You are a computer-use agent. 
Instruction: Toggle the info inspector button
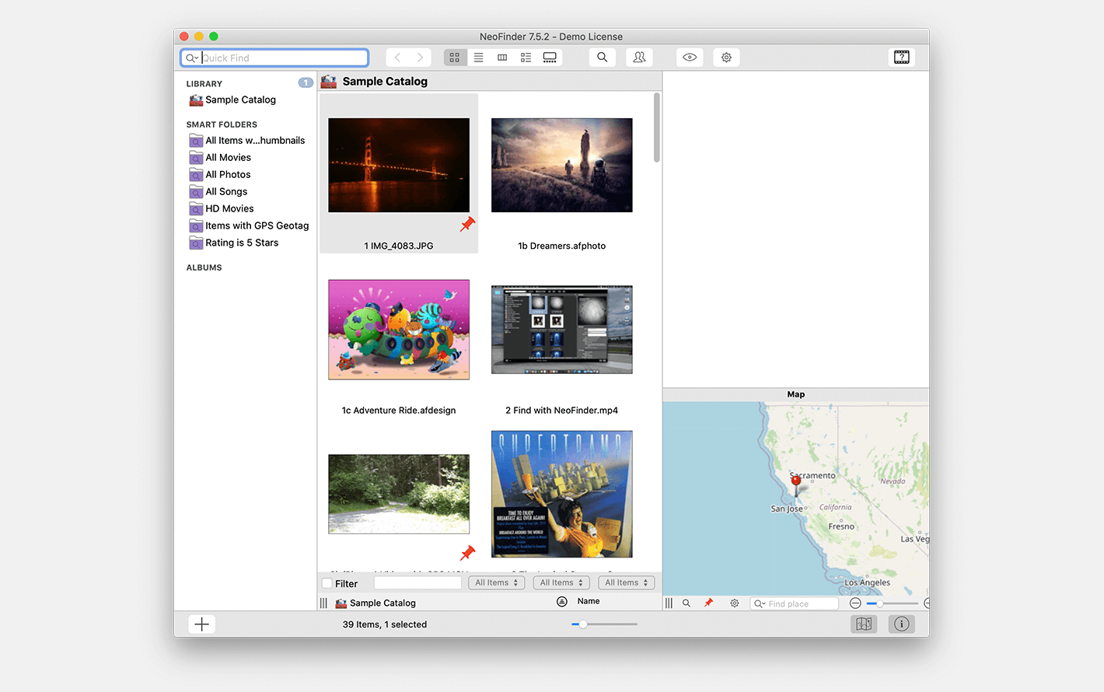coord(901,624)
